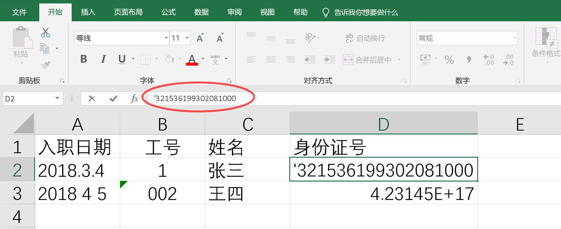The image size is (561, 229).
Task: Toggle Underline formatting
Action: (x=122, y=59)
